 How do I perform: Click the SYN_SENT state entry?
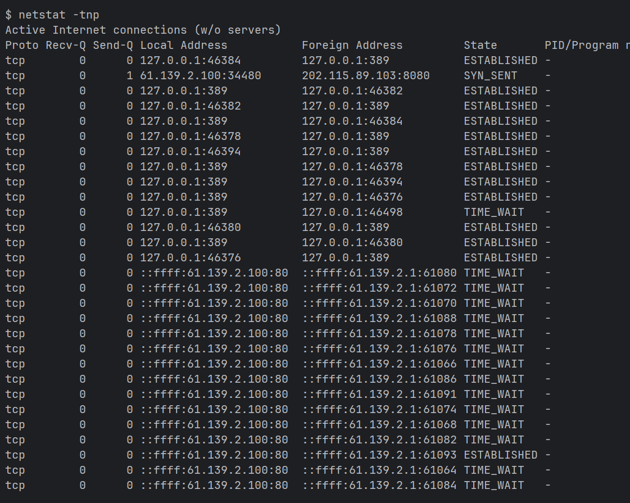490,75
